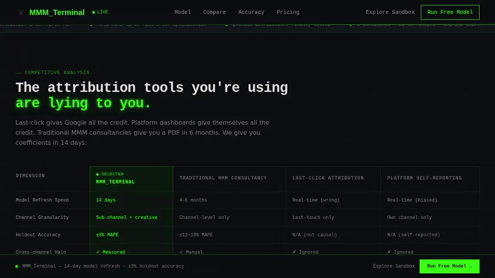The image size is (495, 278).
Task: Open Explore Sandbox link in bottom bar
Action: tap(394, 266)
